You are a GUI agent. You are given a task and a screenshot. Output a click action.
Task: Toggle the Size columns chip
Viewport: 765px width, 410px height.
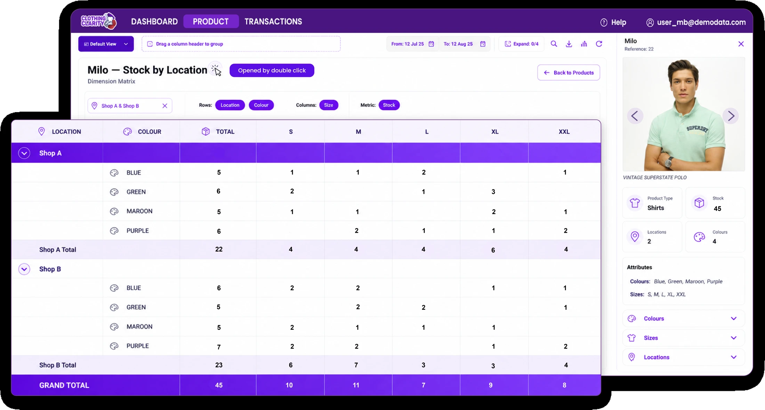(x=329, y=105)
